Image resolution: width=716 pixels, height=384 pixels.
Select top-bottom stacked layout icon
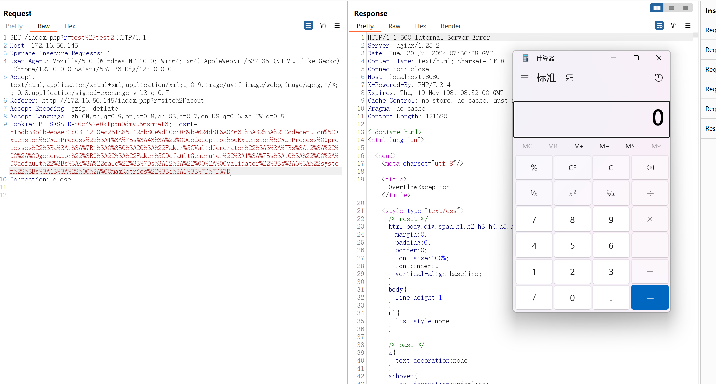coord(671,8)
